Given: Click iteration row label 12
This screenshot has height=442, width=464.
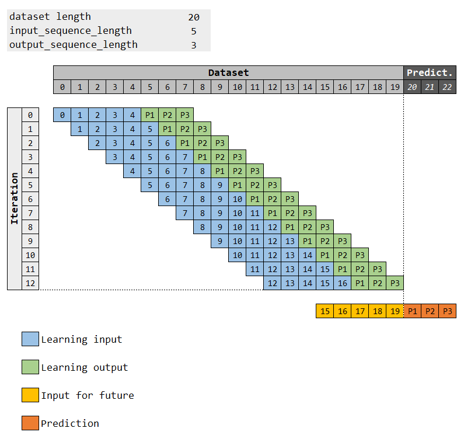Looking at the screenshot, I should tap(30, 283).
